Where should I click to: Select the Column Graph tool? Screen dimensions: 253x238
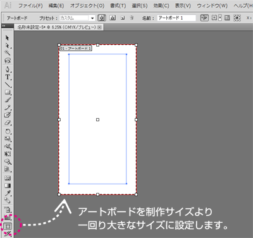8,217
